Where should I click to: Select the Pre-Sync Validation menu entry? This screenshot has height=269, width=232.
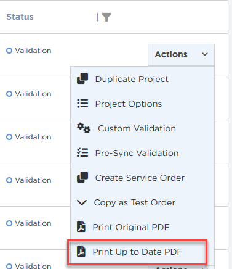click(142, 153)
